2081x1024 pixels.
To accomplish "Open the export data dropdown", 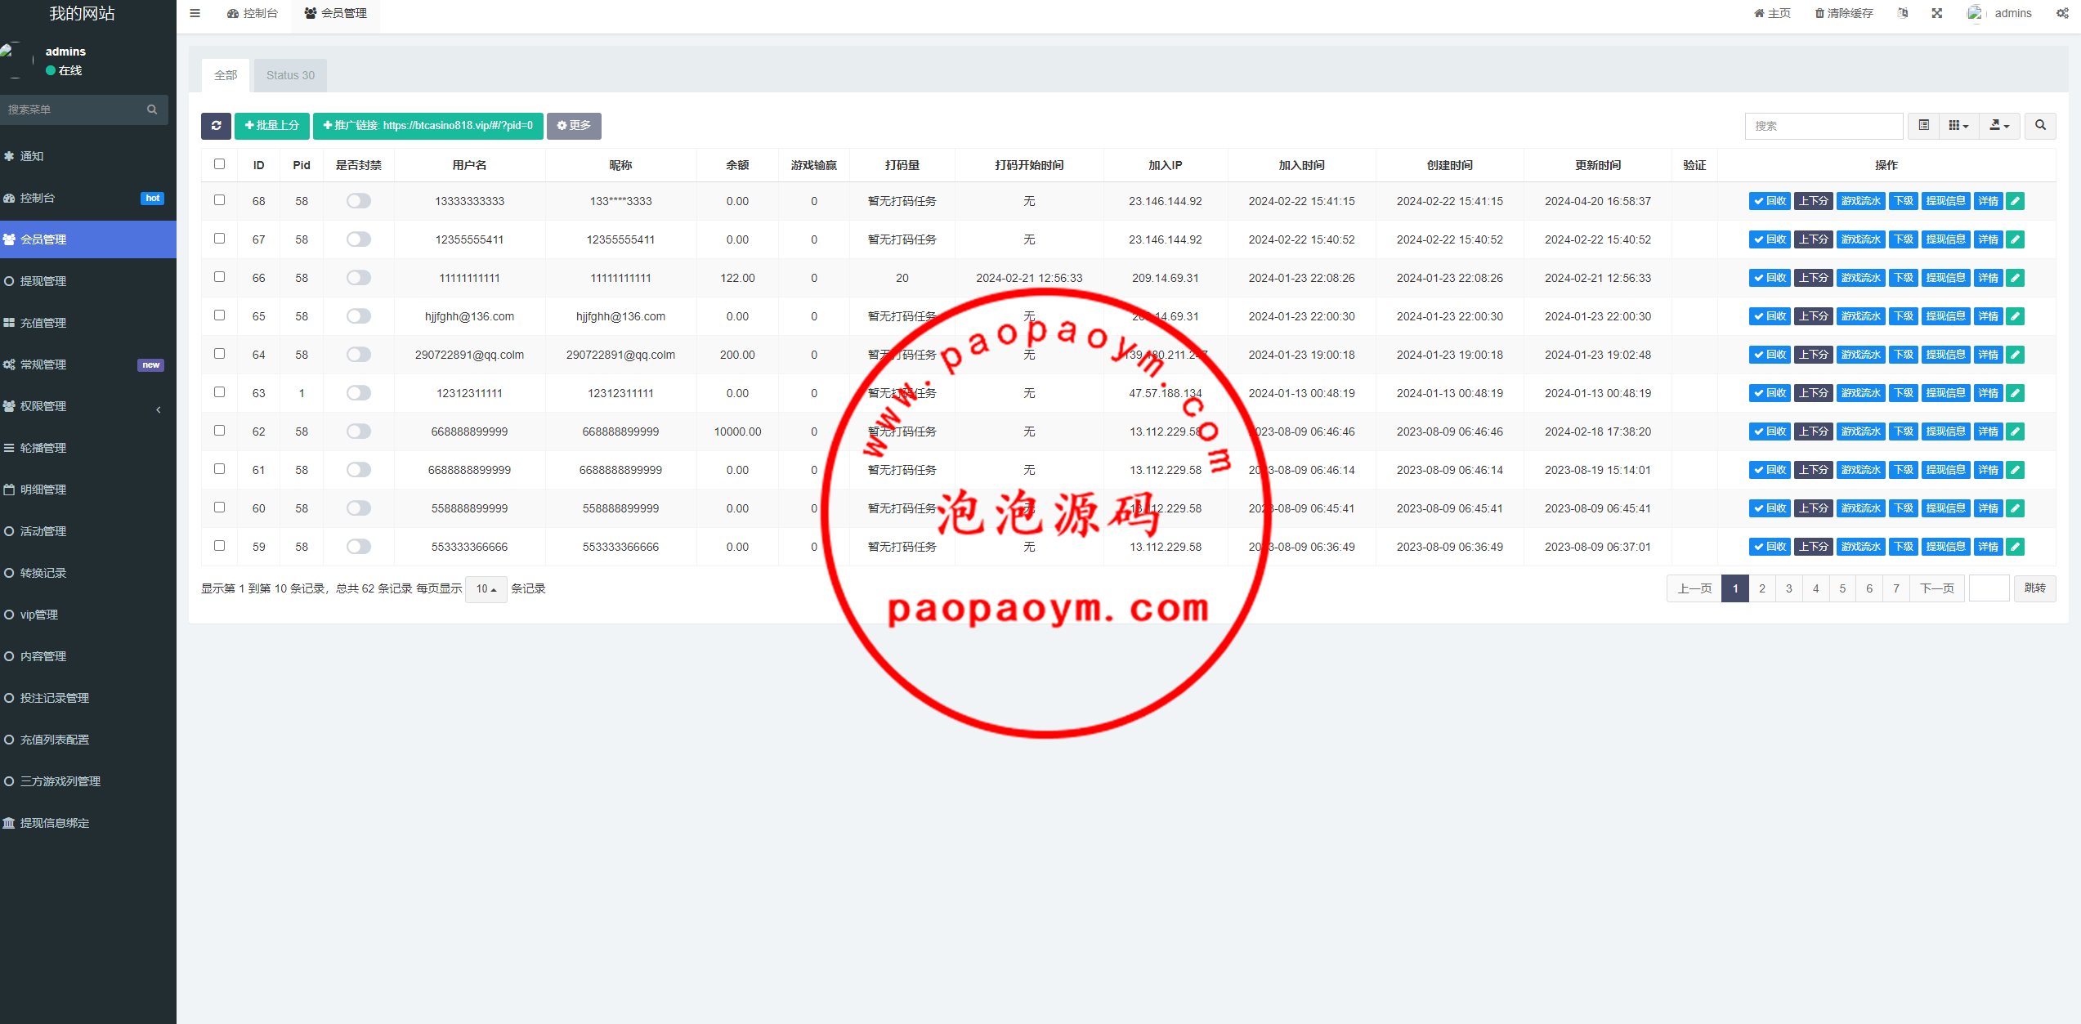I will (x=1999, y=125).
